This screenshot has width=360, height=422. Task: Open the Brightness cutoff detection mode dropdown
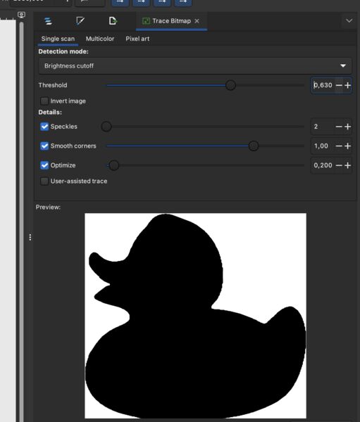[195, 65]
